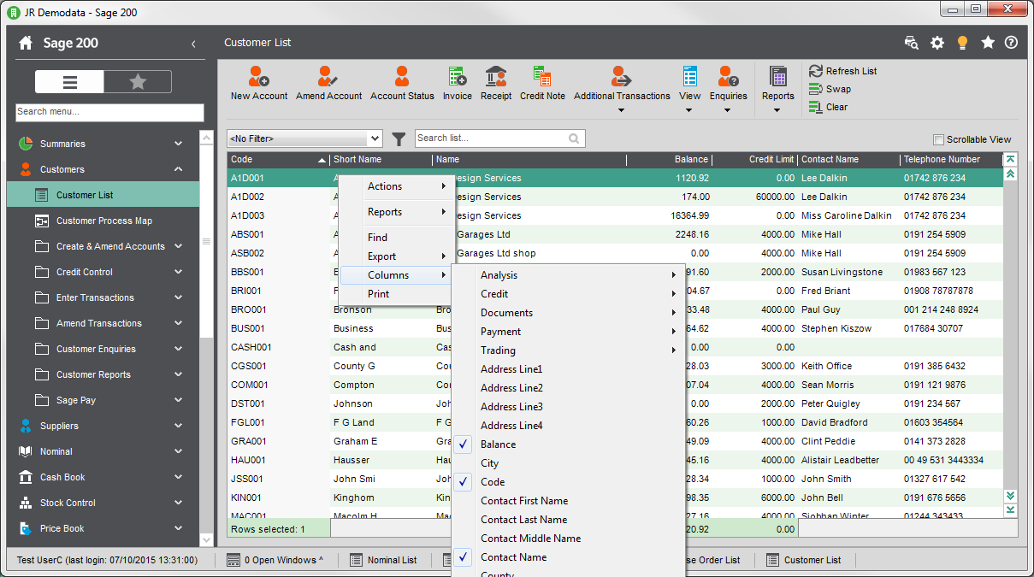Click Clear in the toolbar
This screenshot has width=1034, height=577.
tap(829, 107)
